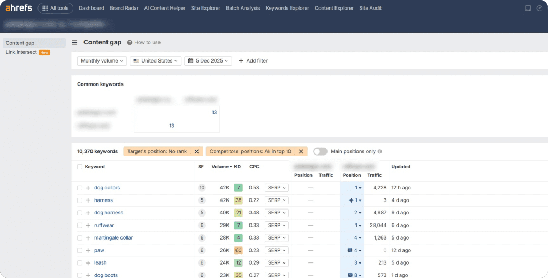
Task: Click the plus icon for dog collars
Action: [x=88, y=188]
